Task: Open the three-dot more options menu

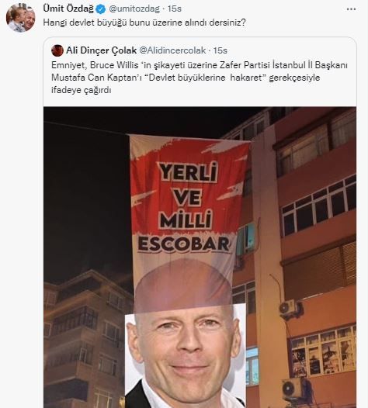Action: pyautogui.click(x=351, y=9)
